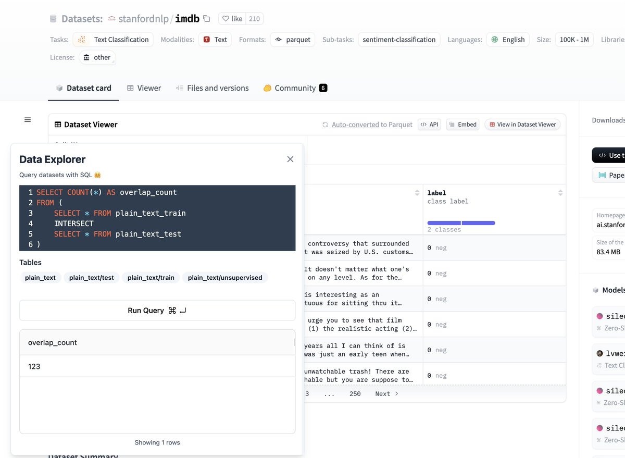The height and width of the screenshot is (458, 625).
Task: Click the Next page button
Action: 387,394
